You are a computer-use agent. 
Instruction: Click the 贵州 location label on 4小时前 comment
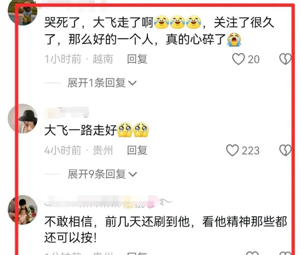(x=103, y=150)
